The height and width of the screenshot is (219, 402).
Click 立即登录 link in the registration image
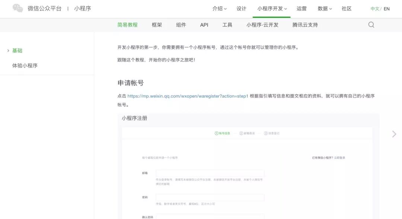click(x=339, y=158)
